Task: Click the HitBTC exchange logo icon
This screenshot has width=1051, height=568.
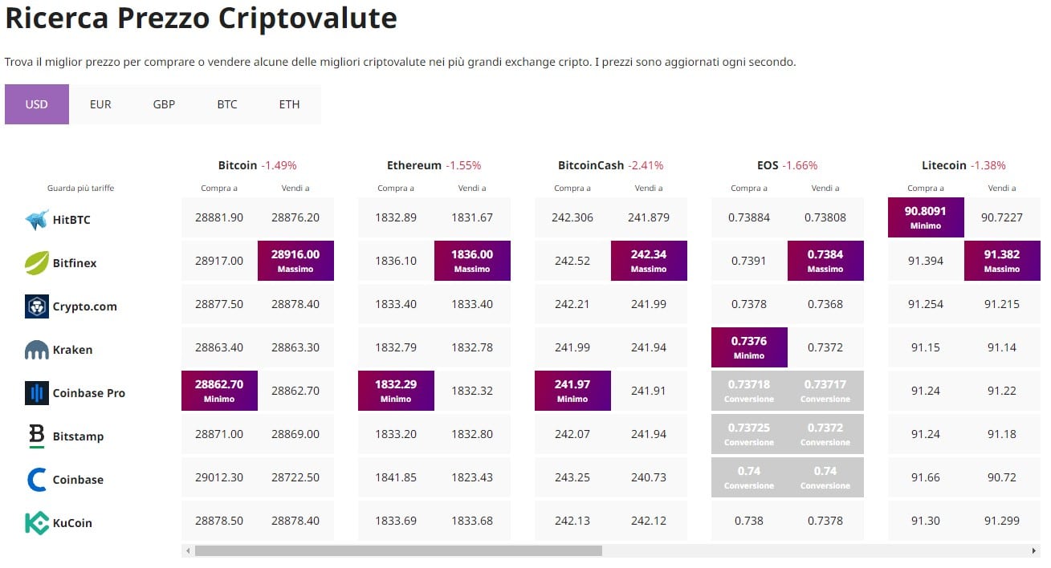Action: point(37,220)
